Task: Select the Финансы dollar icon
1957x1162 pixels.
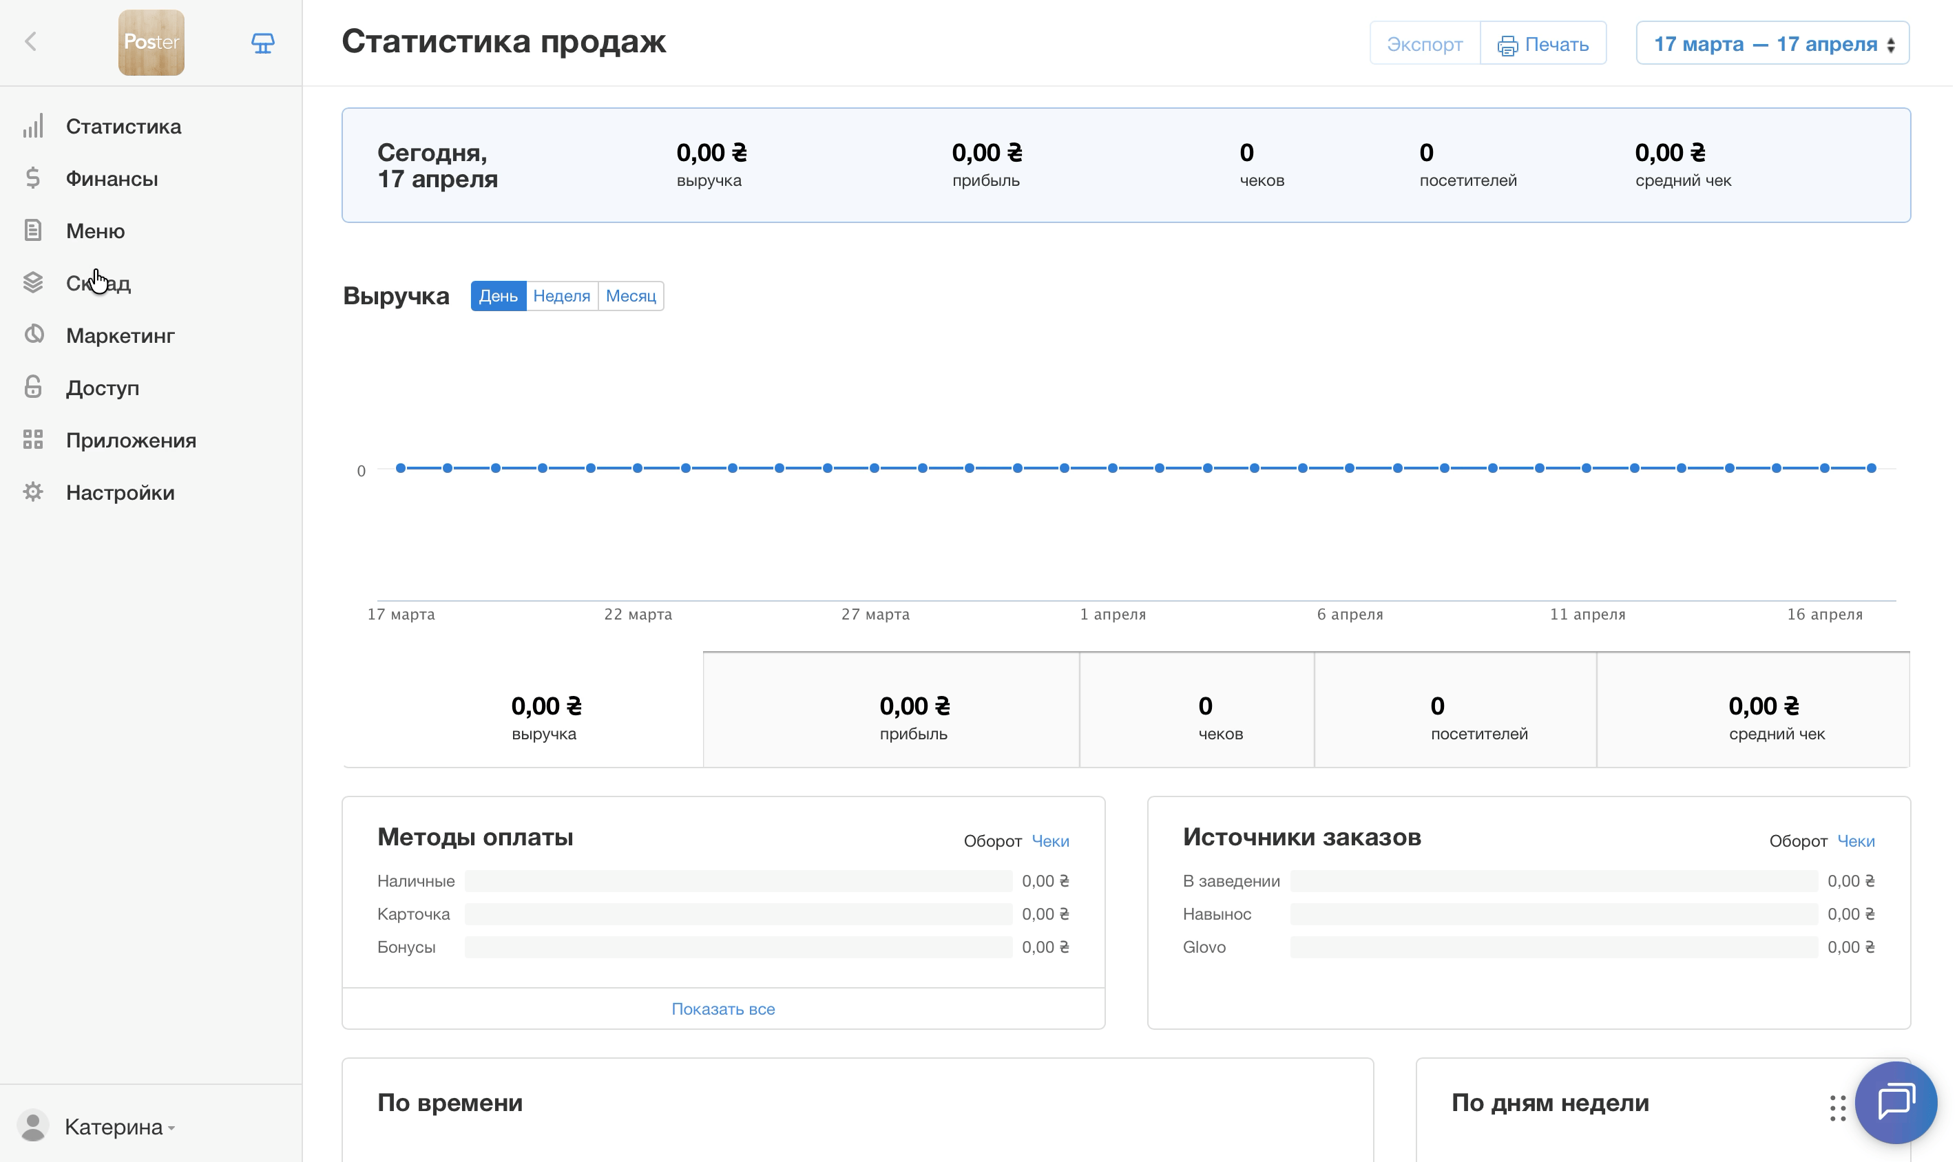Action: (x=33, y=178)
